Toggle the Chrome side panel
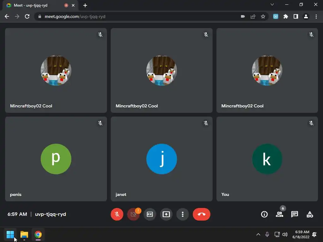The image size is (323, 242). 296,16
